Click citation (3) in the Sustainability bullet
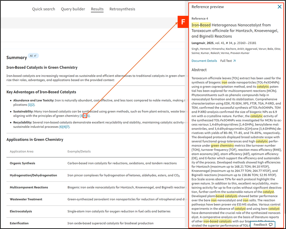286x229 pixels. click(x=81, y=116)
